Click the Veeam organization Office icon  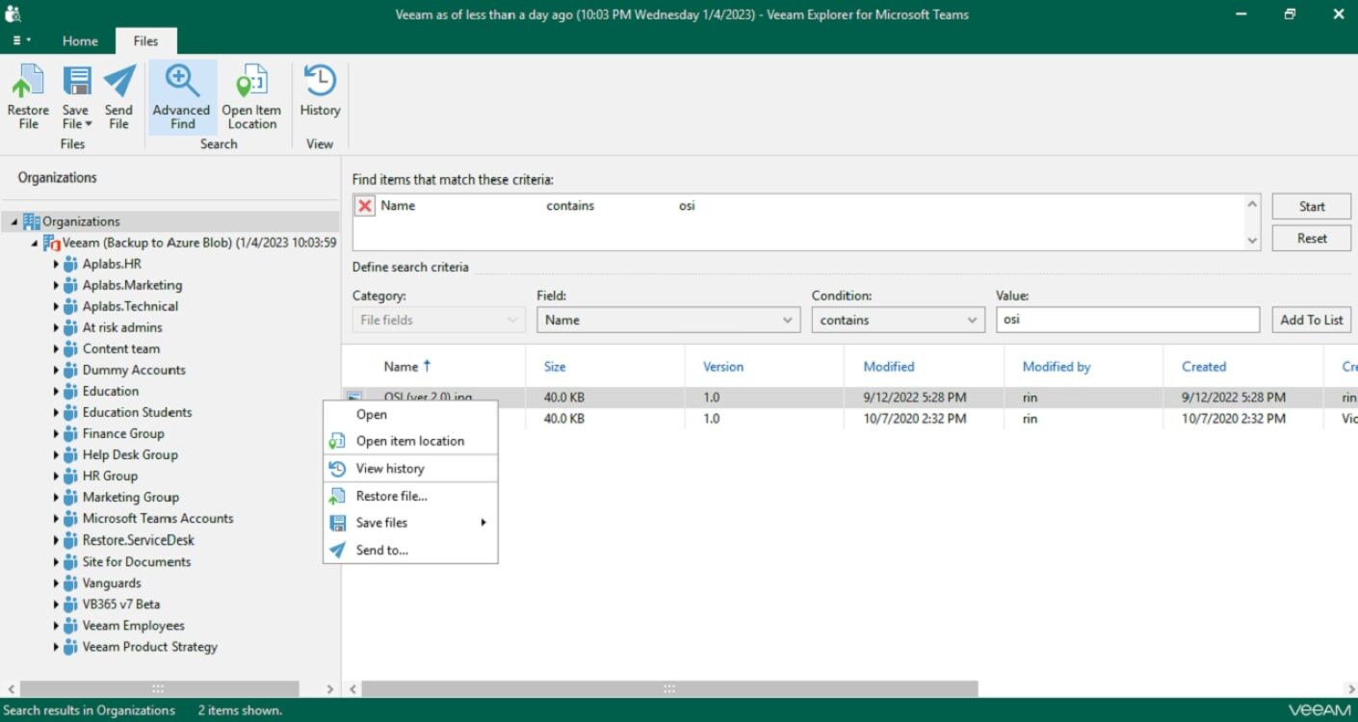click(52, 243)
